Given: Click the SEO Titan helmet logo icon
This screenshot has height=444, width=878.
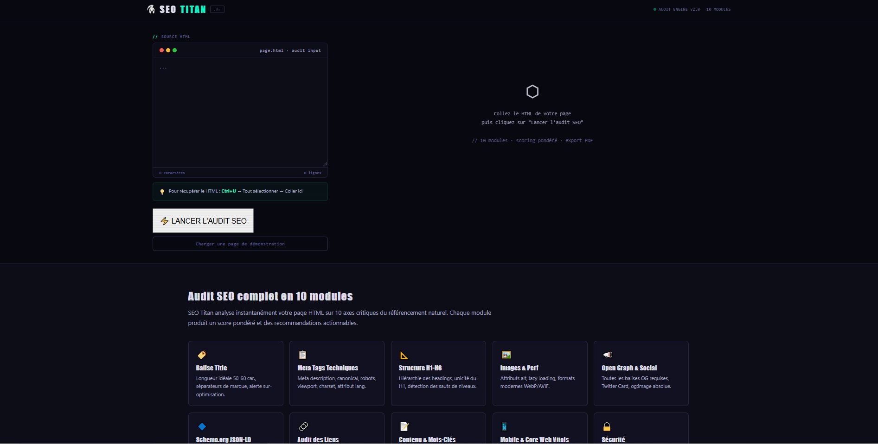Looking at the screenshot, I should tap(151, 9).
